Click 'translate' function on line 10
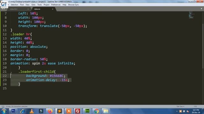Screen dimensions: 204x114 click(49, 26)
